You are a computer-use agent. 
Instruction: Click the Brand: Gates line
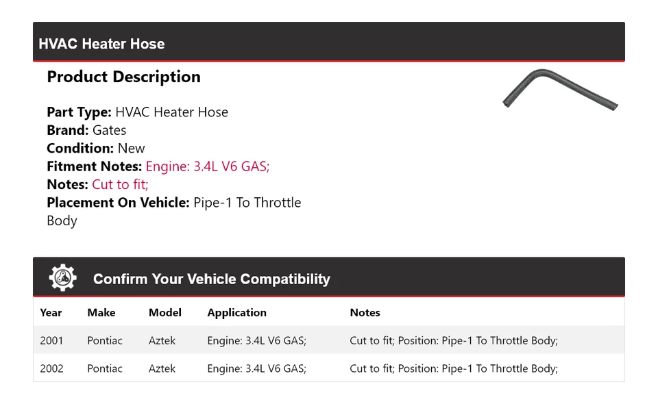[x=86, y=130]
